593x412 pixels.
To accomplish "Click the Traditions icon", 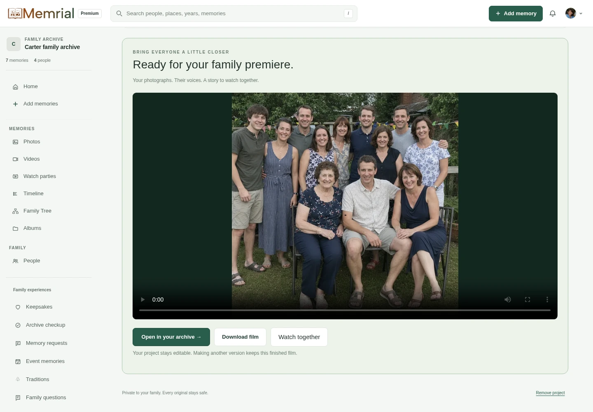I will [18, 379].
